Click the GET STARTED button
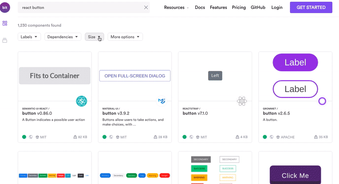The image size is (339, 184). pos(311,7)
